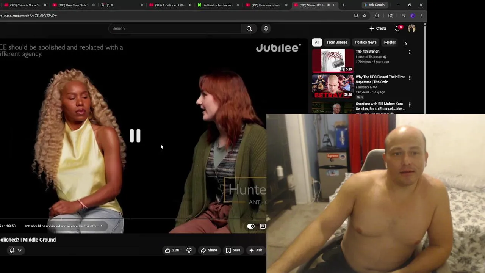Select the From Jubilee chip
This screenshot has width=485, height=273.
click(337, 42)
